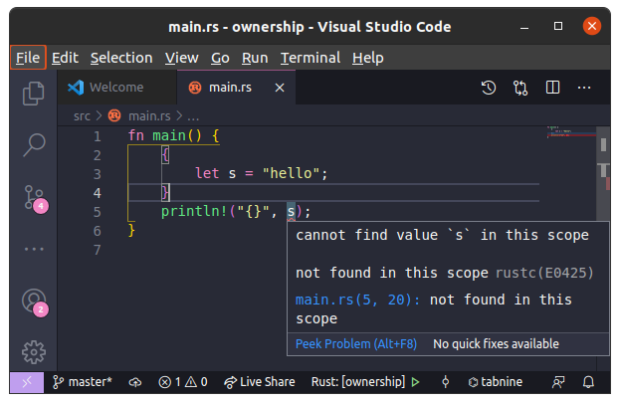The height and width of the screenshot is (403, 620).
Task: Click main.rs in breadcrumb path
Action: click(x=149, y=116)
